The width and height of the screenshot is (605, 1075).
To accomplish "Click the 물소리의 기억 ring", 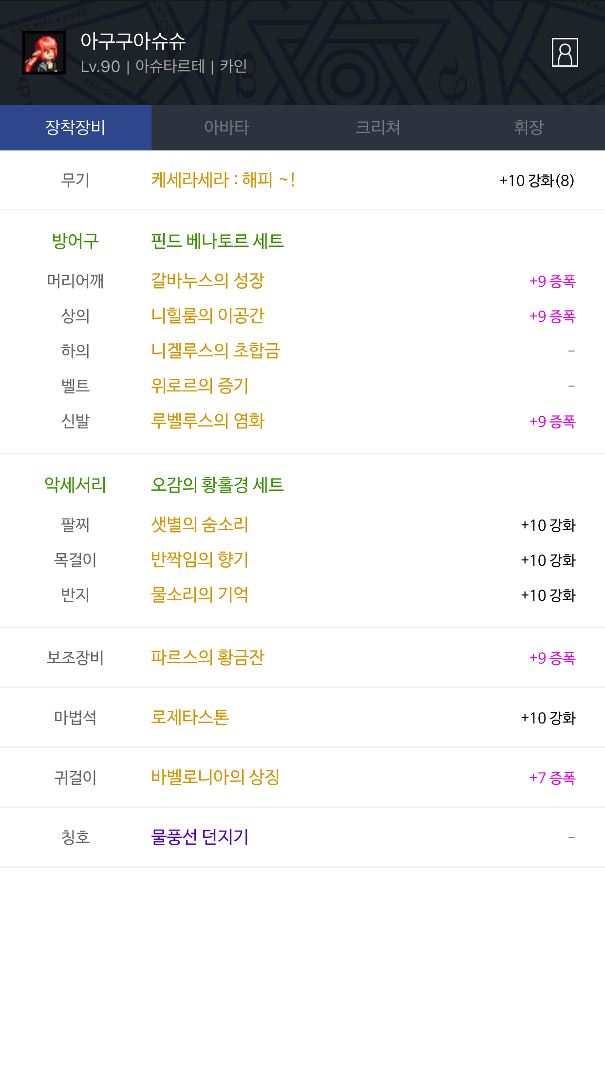I will (x=200, y=594).
